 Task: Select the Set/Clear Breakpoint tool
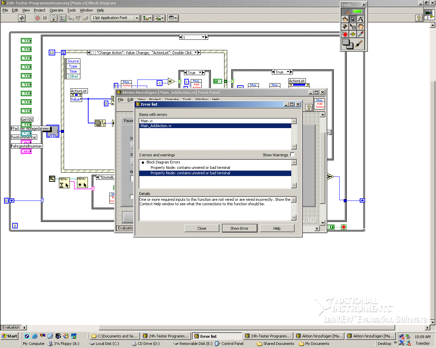pos(345,34)
